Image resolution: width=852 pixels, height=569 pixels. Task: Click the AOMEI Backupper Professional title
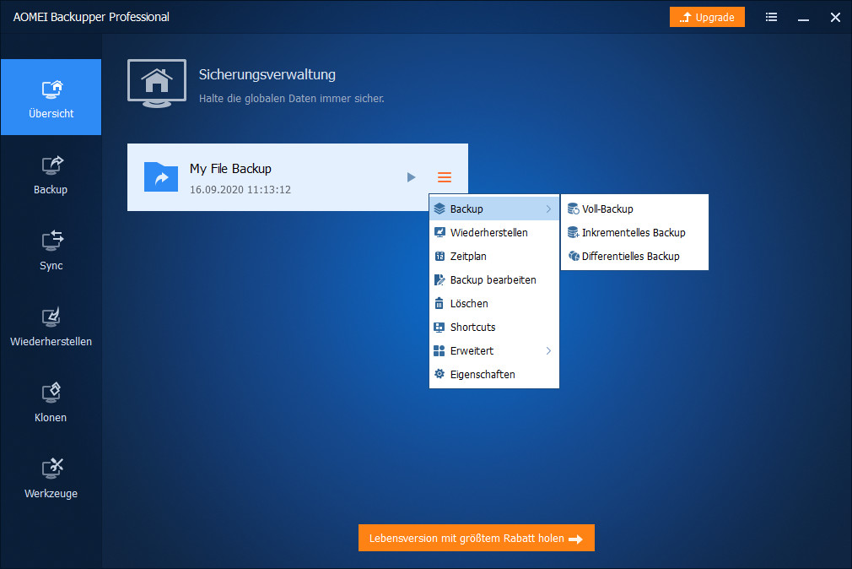91,17
